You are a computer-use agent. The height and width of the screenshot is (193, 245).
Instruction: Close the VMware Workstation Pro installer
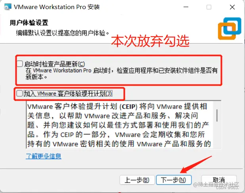(232, 7)
